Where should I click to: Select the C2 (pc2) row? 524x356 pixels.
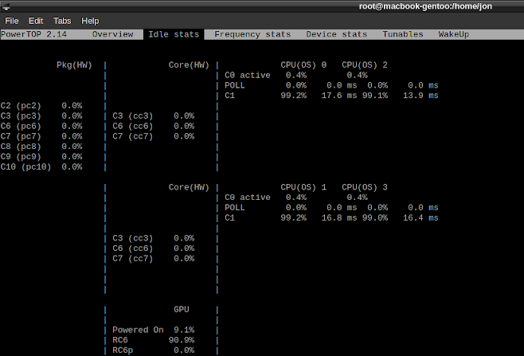[41, 106]
